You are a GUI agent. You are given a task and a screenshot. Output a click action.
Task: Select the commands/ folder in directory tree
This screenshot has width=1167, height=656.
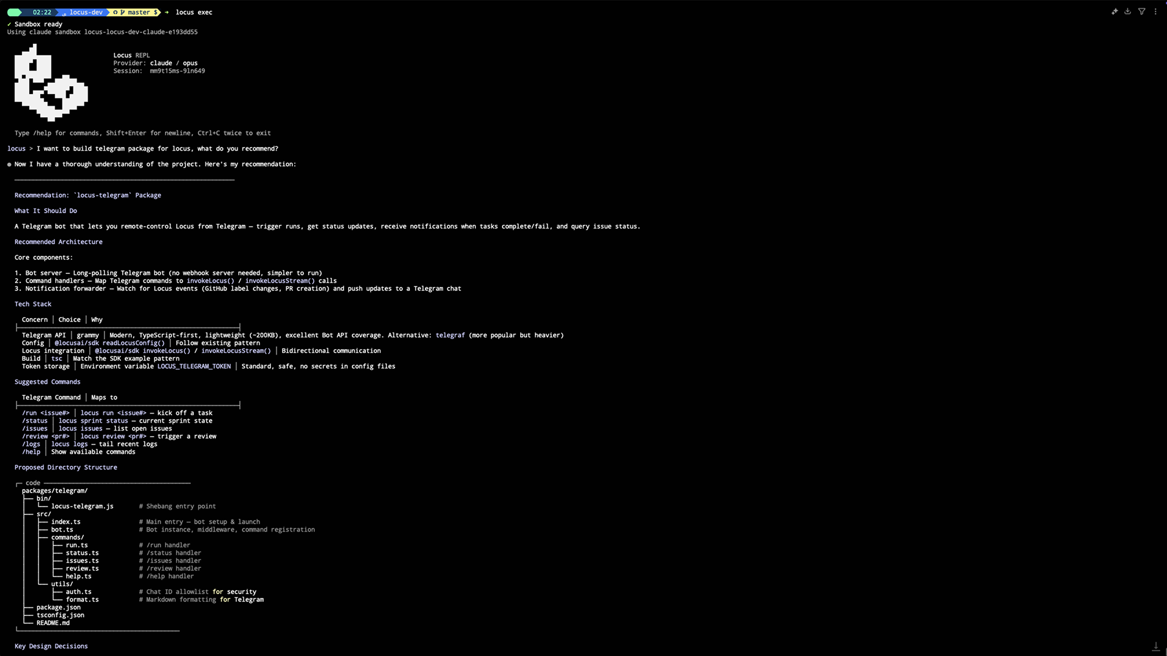[67, 538]
